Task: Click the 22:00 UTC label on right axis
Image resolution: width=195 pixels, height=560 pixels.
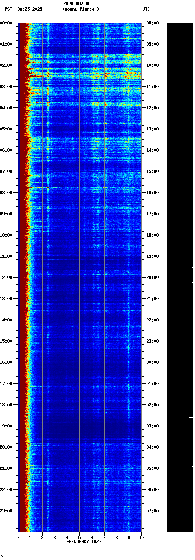Action: pyautogui.click(x=153, y=320)
